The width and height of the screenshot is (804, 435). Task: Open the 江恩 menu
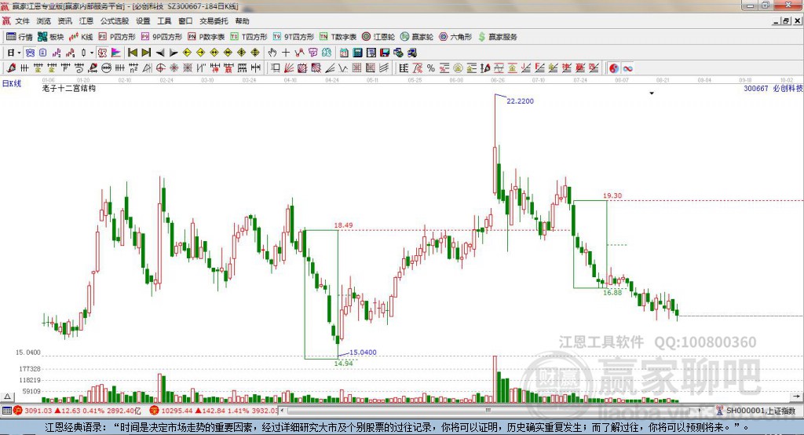(x=86, y=21)
